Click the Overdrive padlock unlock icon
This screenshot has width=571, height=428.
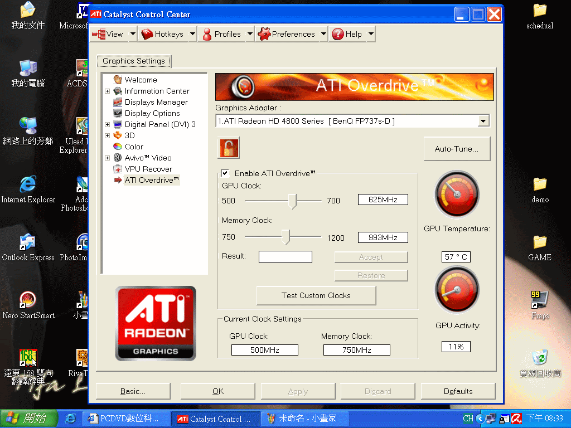click(228, 148)
